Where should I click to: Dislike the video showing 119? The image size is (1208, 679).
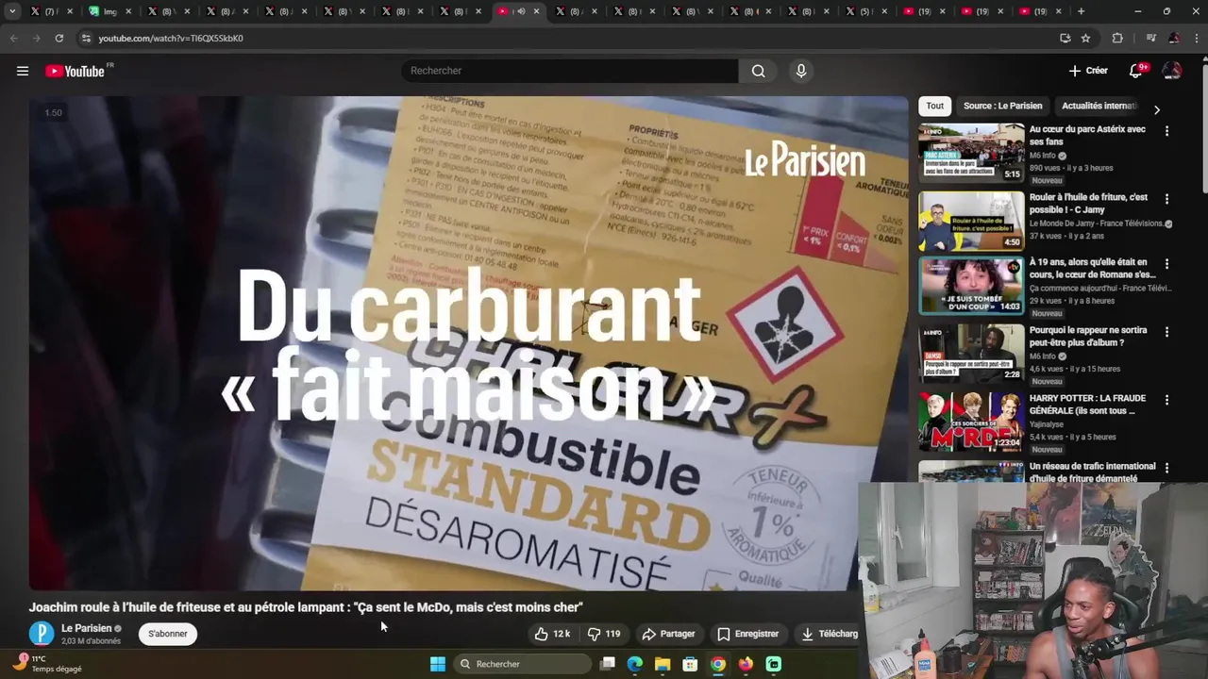pos(604,634)
